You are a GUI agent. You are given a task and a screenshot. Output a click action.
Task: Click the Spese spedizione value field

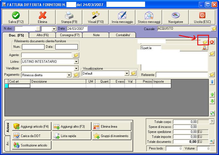185,132
